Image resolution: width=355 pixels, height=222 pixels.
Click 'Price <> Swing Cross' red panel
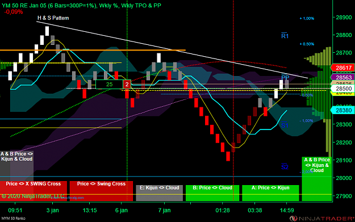pyautogui.click(x=101, y=191)
